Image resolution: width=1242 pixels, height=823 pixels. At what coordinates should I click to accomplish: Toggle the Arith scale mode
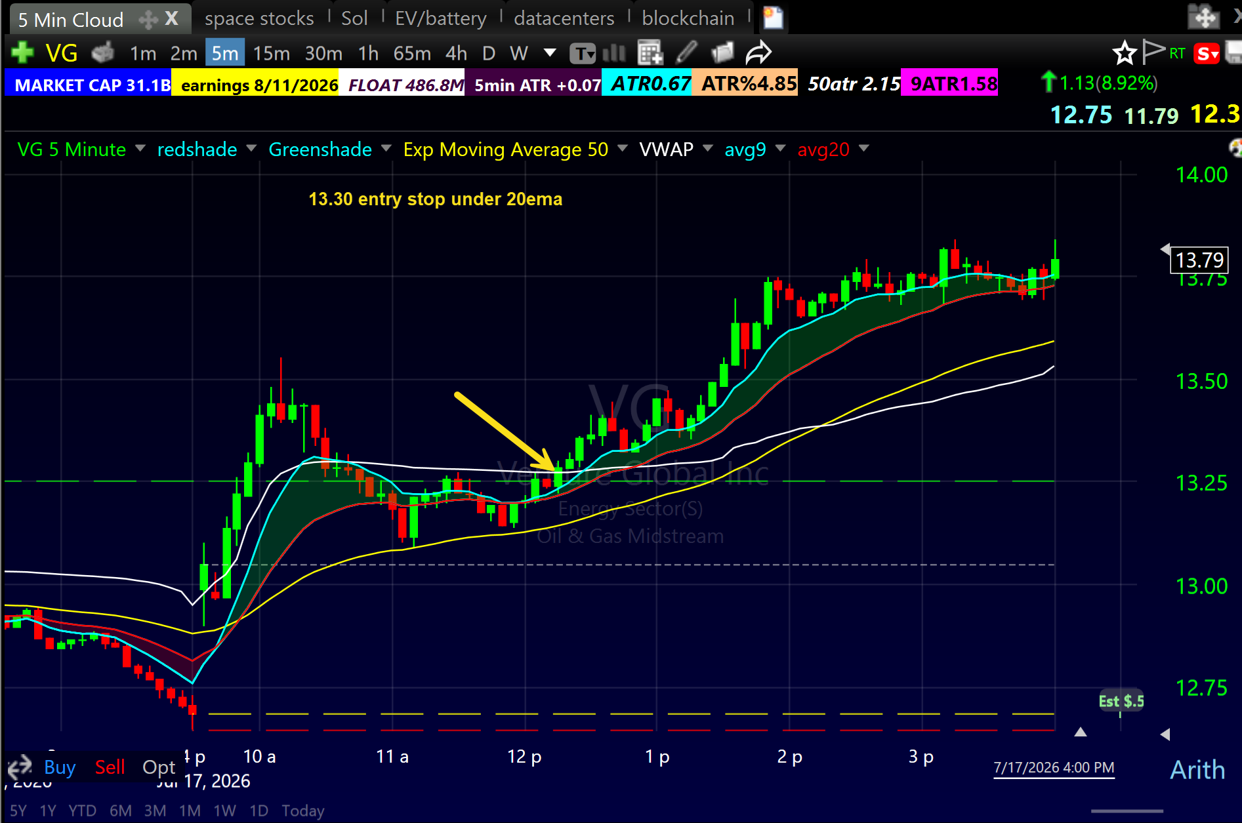pos(1197,770)
